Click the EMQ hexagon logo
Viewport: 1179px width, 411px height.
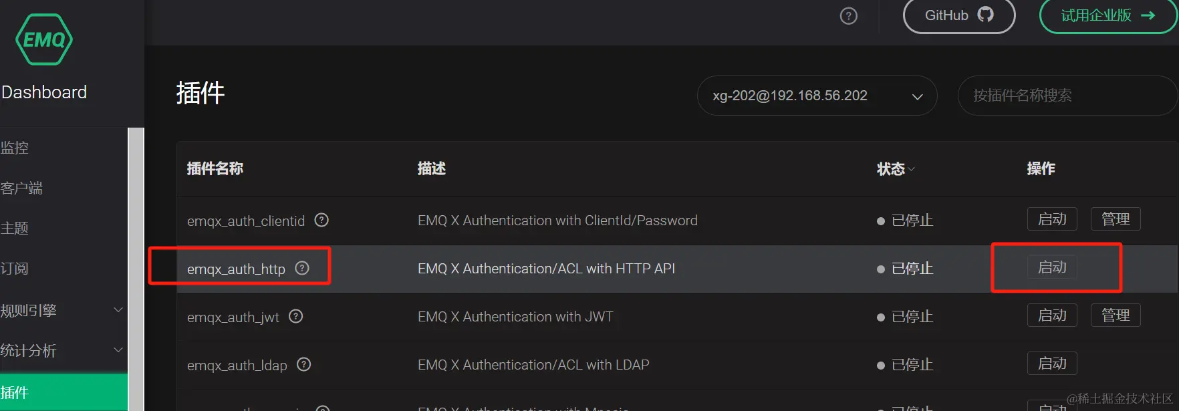[44, 40]
